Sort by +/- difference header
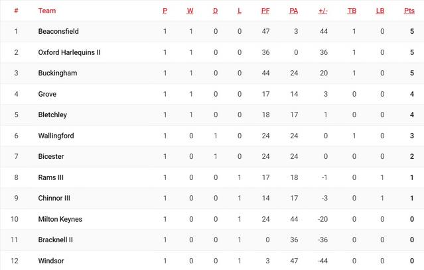 [x=323, y=11]
